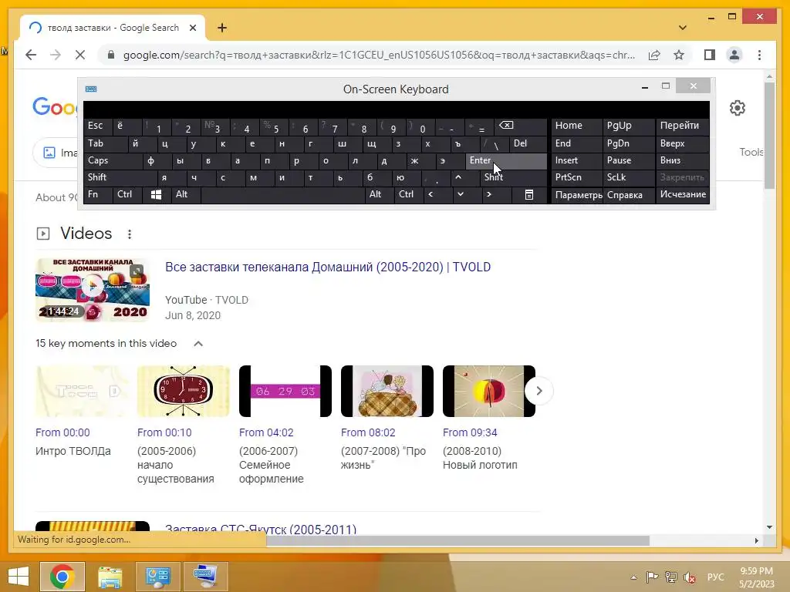Open the Chrome profile avatar
This screenshot has width=790, height=592.
coord(734,55)
